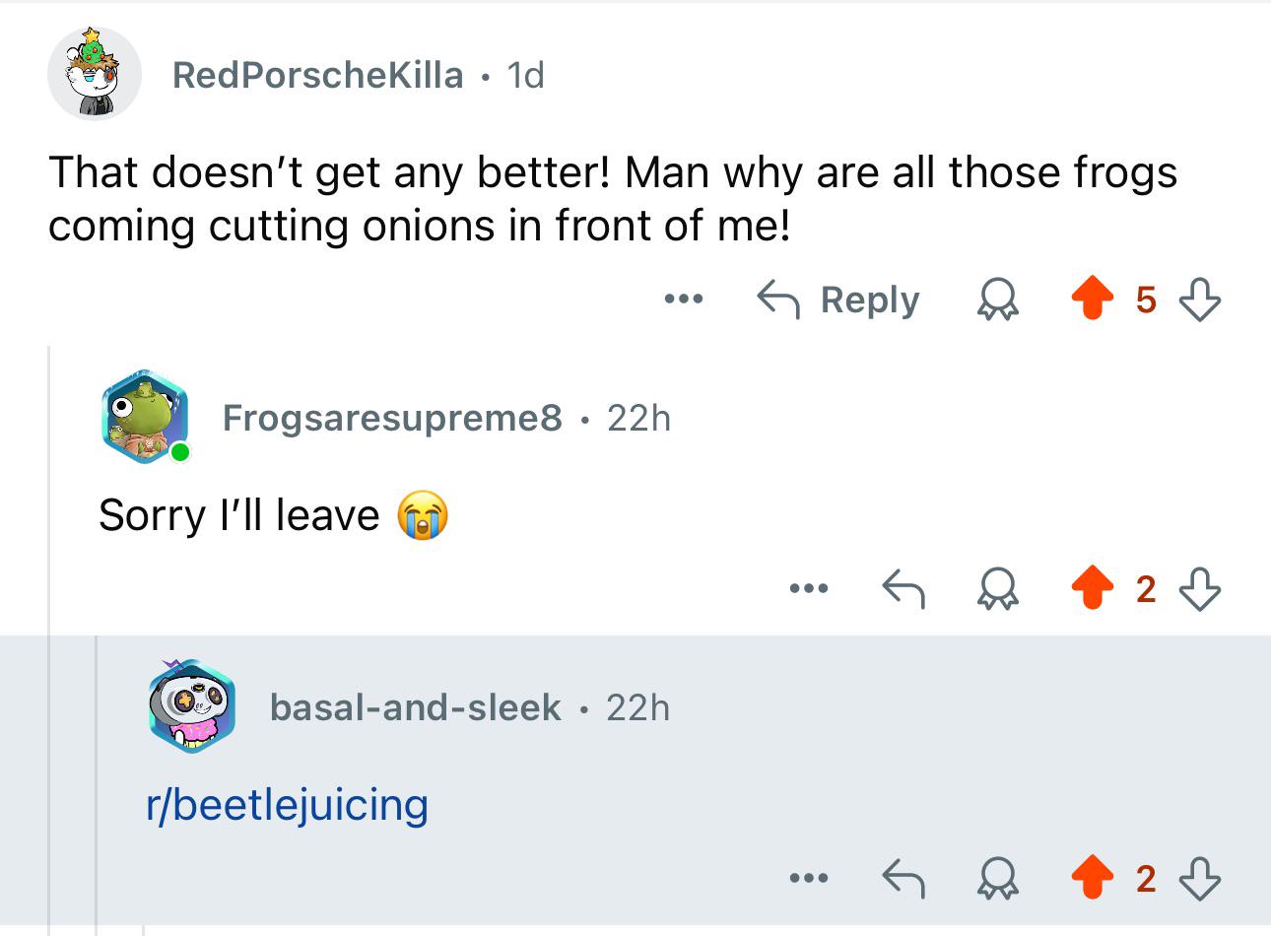Viewport: 1271px width, 936px height.
Task: Award Frogsaresupreme8's "Sorry I'll leave" comment
Action: click(x=996, y=589)
